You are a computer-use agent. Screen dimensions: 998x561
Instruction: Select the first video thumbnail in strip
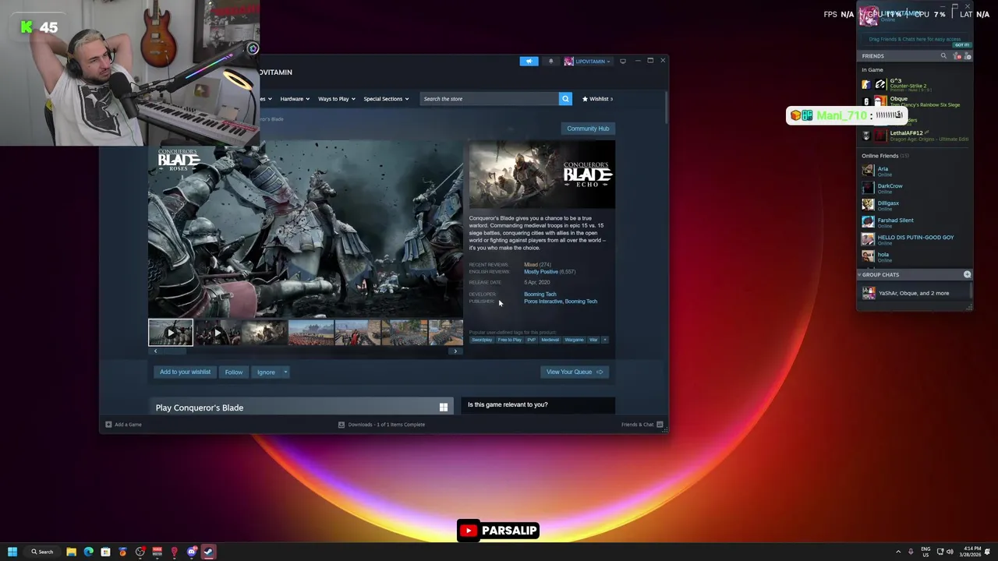(x=171, y=333)
